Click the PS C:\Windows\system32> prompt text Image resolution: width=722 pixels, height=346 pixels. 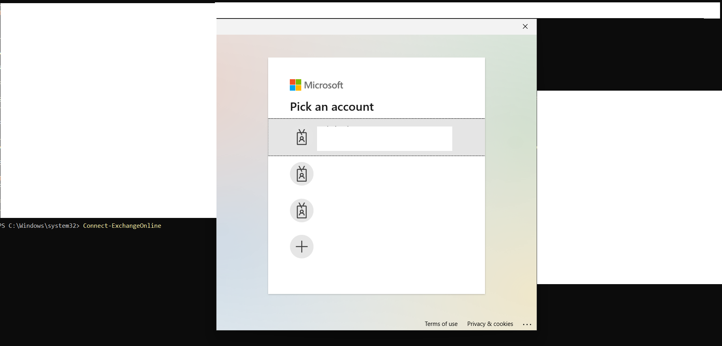pos(40,226)
